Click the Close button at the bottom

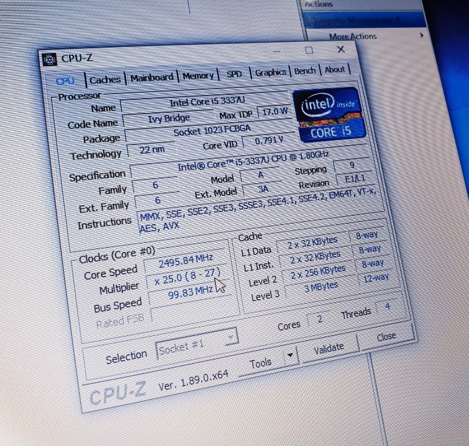[x=386, y=337]
